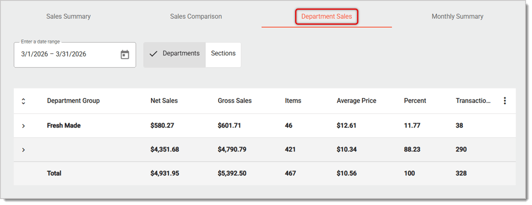Switch to the Sales Comparison tab
The image size is (532, 205).
tap(196, 17)
